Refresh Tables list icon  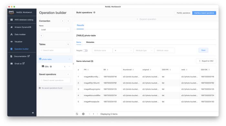point(68,44)
